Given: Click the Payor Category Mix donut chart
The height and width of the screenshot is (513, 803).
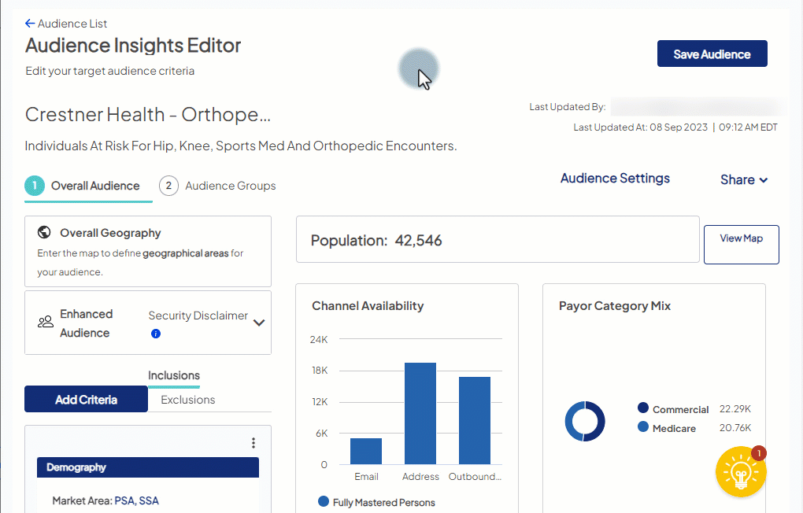Looking at the screenshot, I should [585, 421].
